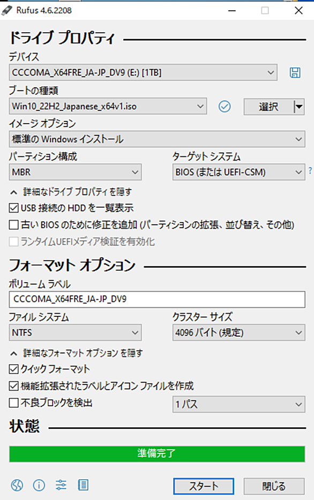
Task: Open the settings sliders icon
Action: (x=61, y=485)
